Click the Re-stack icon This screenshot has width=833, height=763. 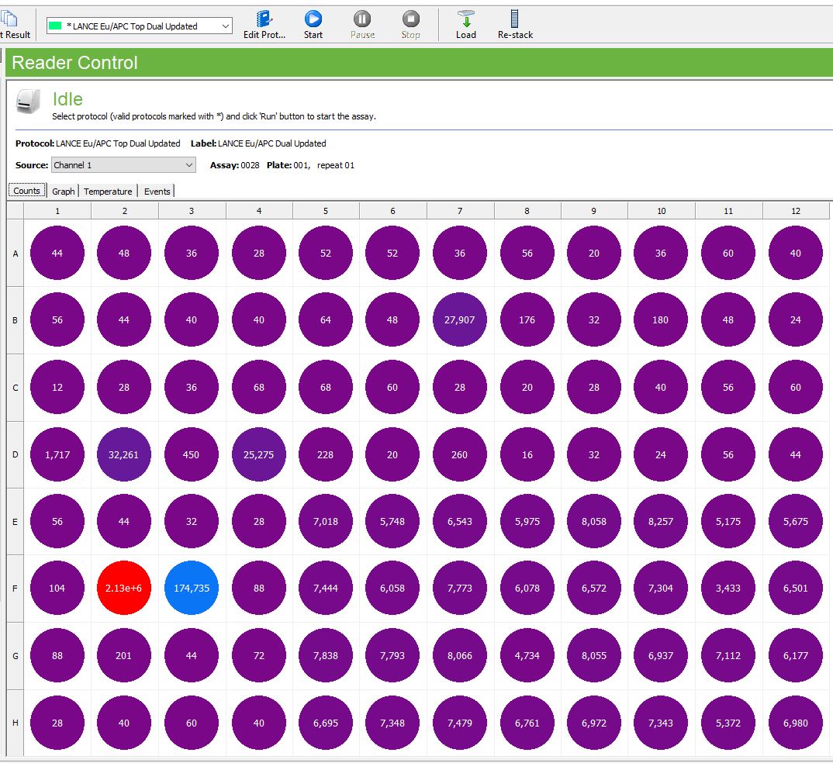coord(515,19)
